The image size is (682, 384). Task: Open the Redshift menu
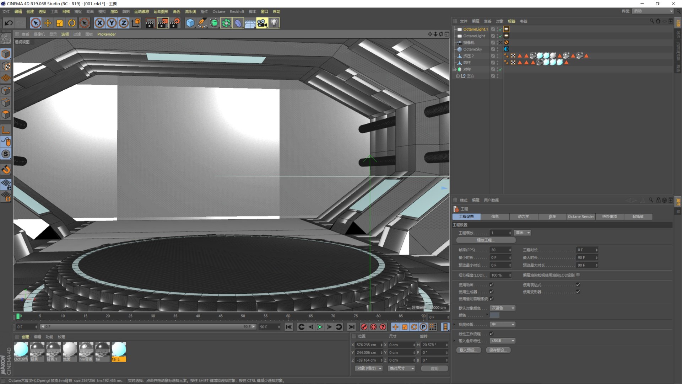pyautogui.click(x=237, y=11)
